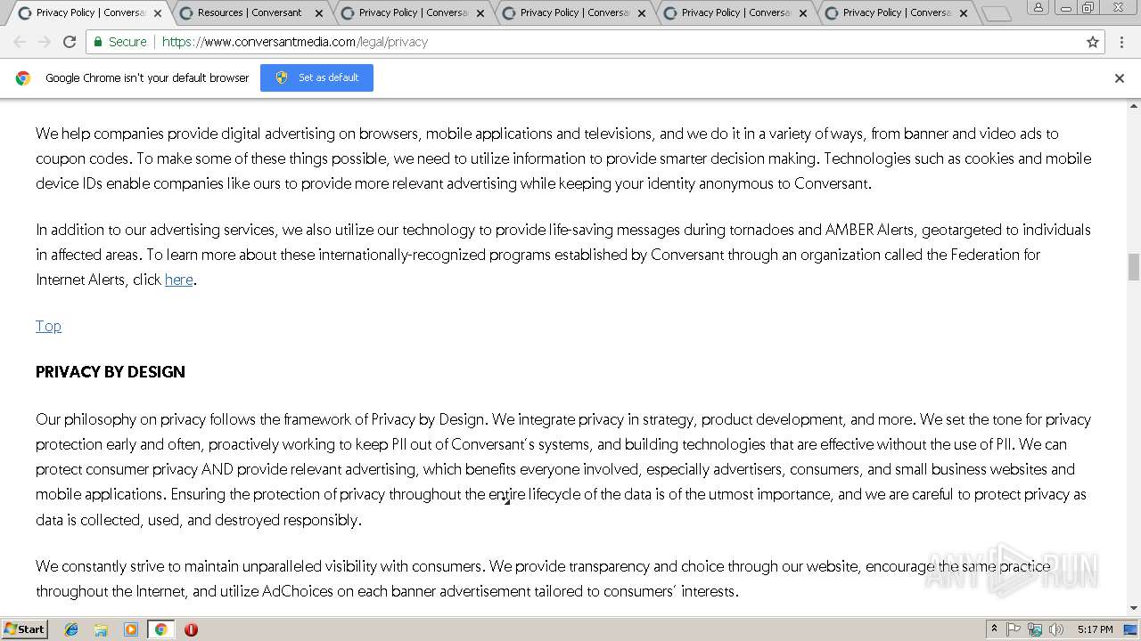
Task: Open the media player taskbar icon
Action: point(131,629)
